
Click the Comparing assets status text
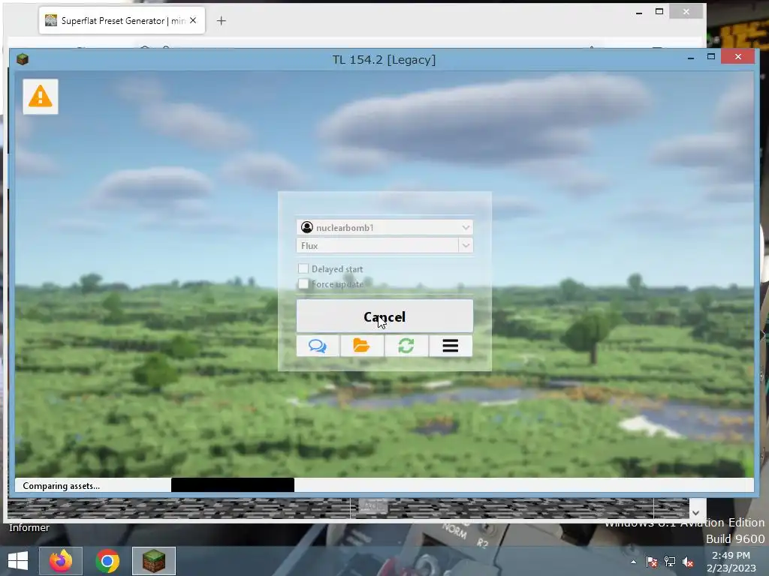click(62, 486)
